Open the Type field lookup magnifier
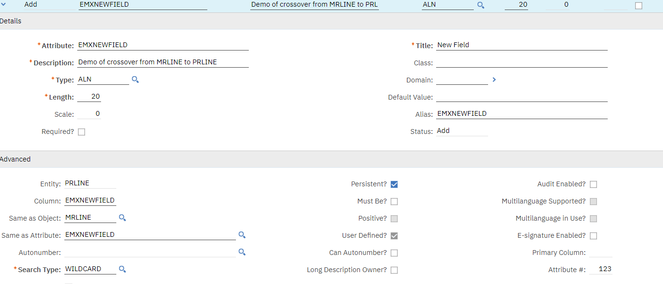Image resolution: width=663 pixels, height=284 pixels. (135, 79)
